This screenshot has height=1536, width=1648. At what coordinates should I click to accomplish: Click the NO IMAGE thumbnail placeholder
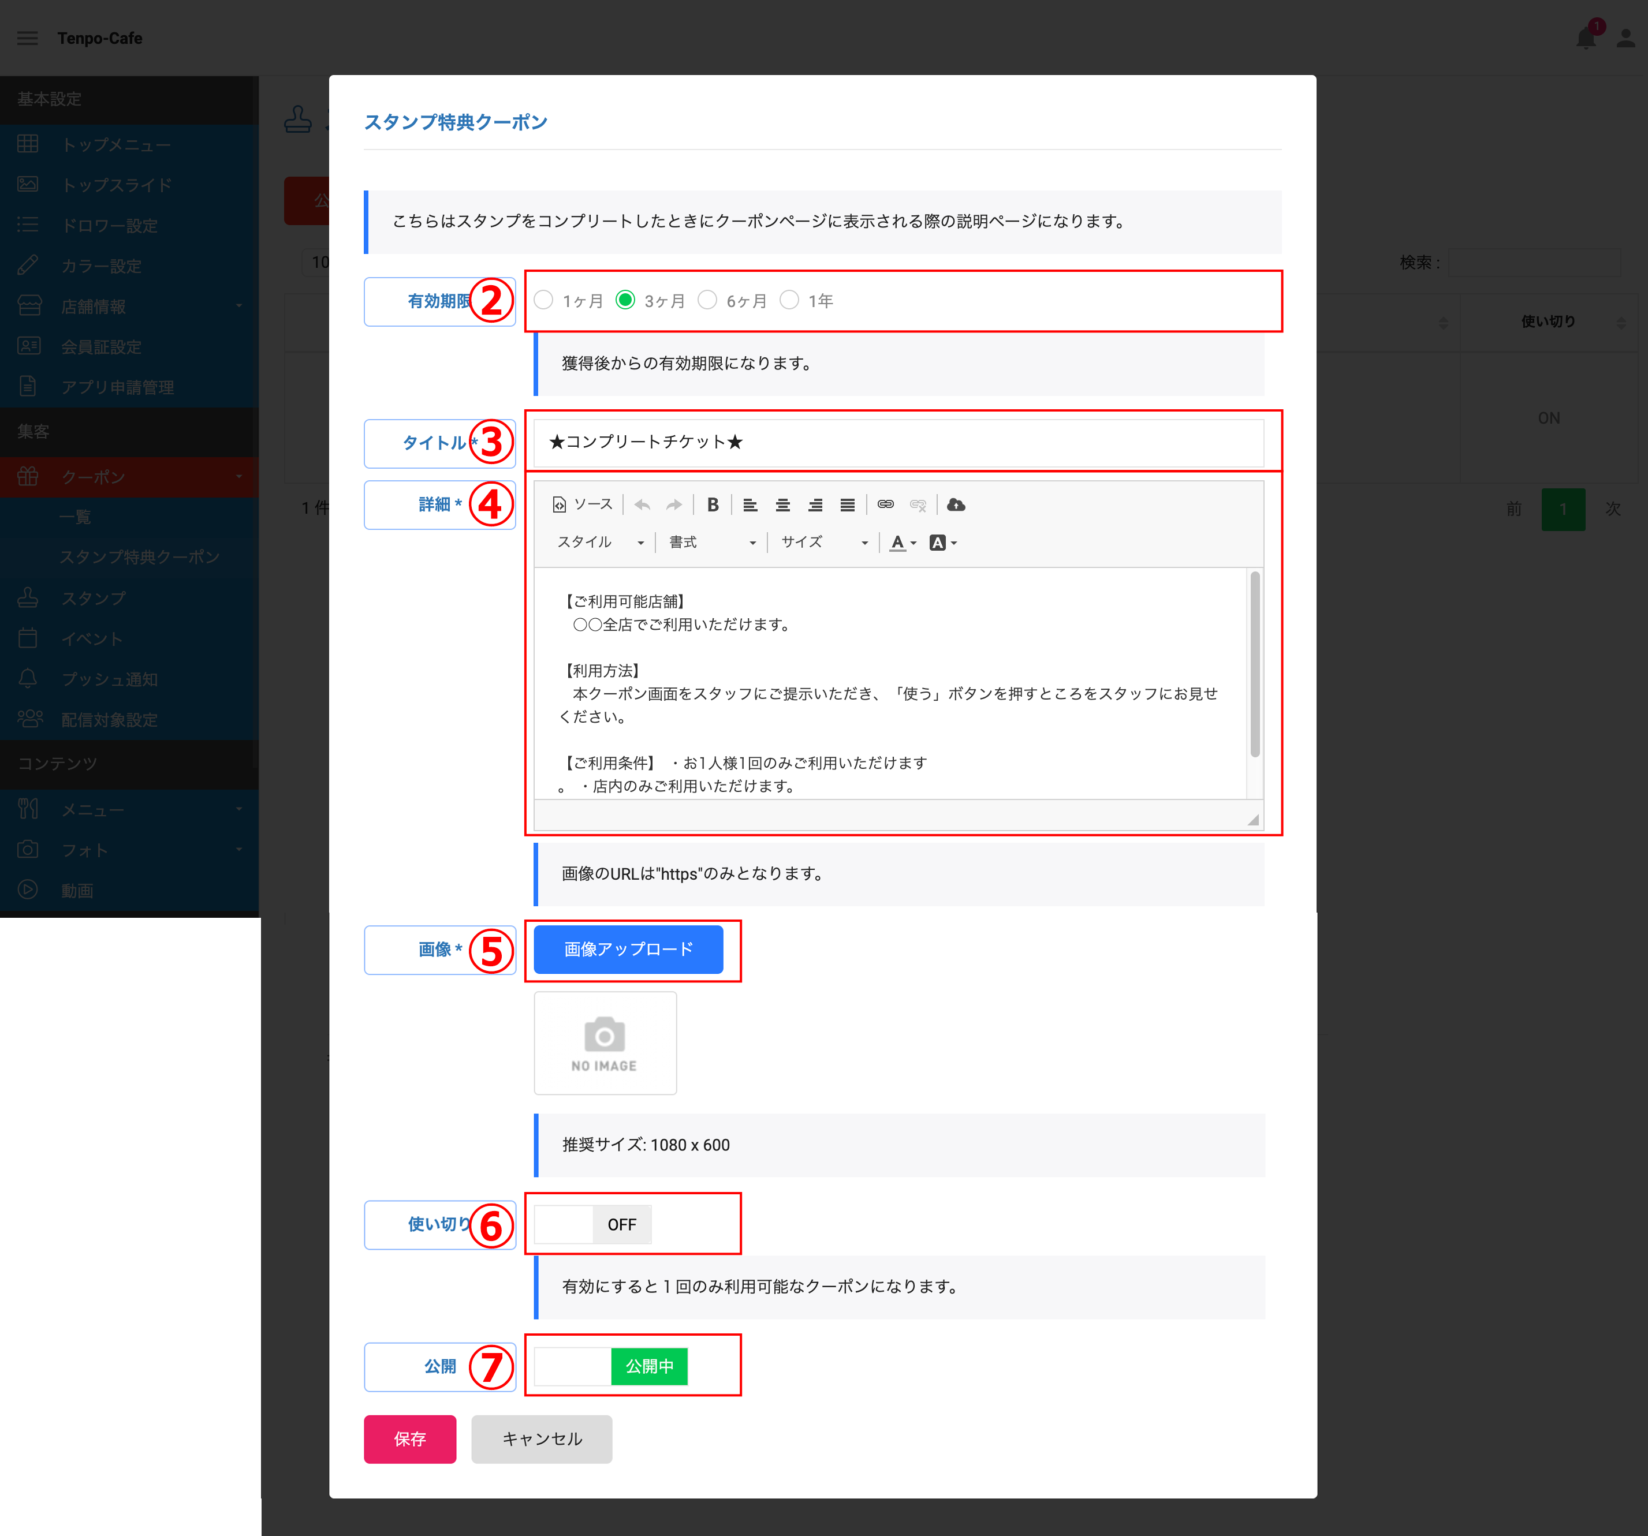605,1043
